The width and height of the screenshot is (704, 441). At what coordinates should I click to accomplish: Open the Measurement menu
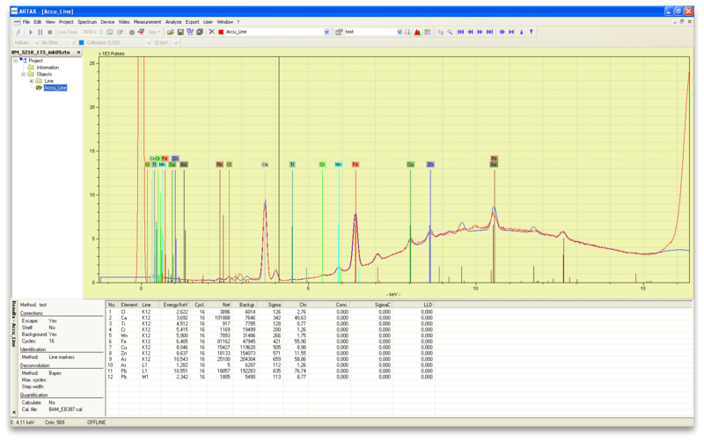pos(147,21)
